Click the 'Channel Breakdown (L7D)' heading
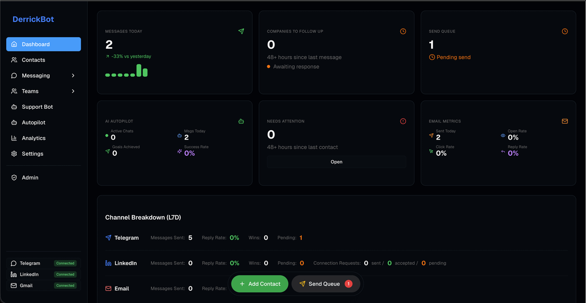 click(143, 217)
